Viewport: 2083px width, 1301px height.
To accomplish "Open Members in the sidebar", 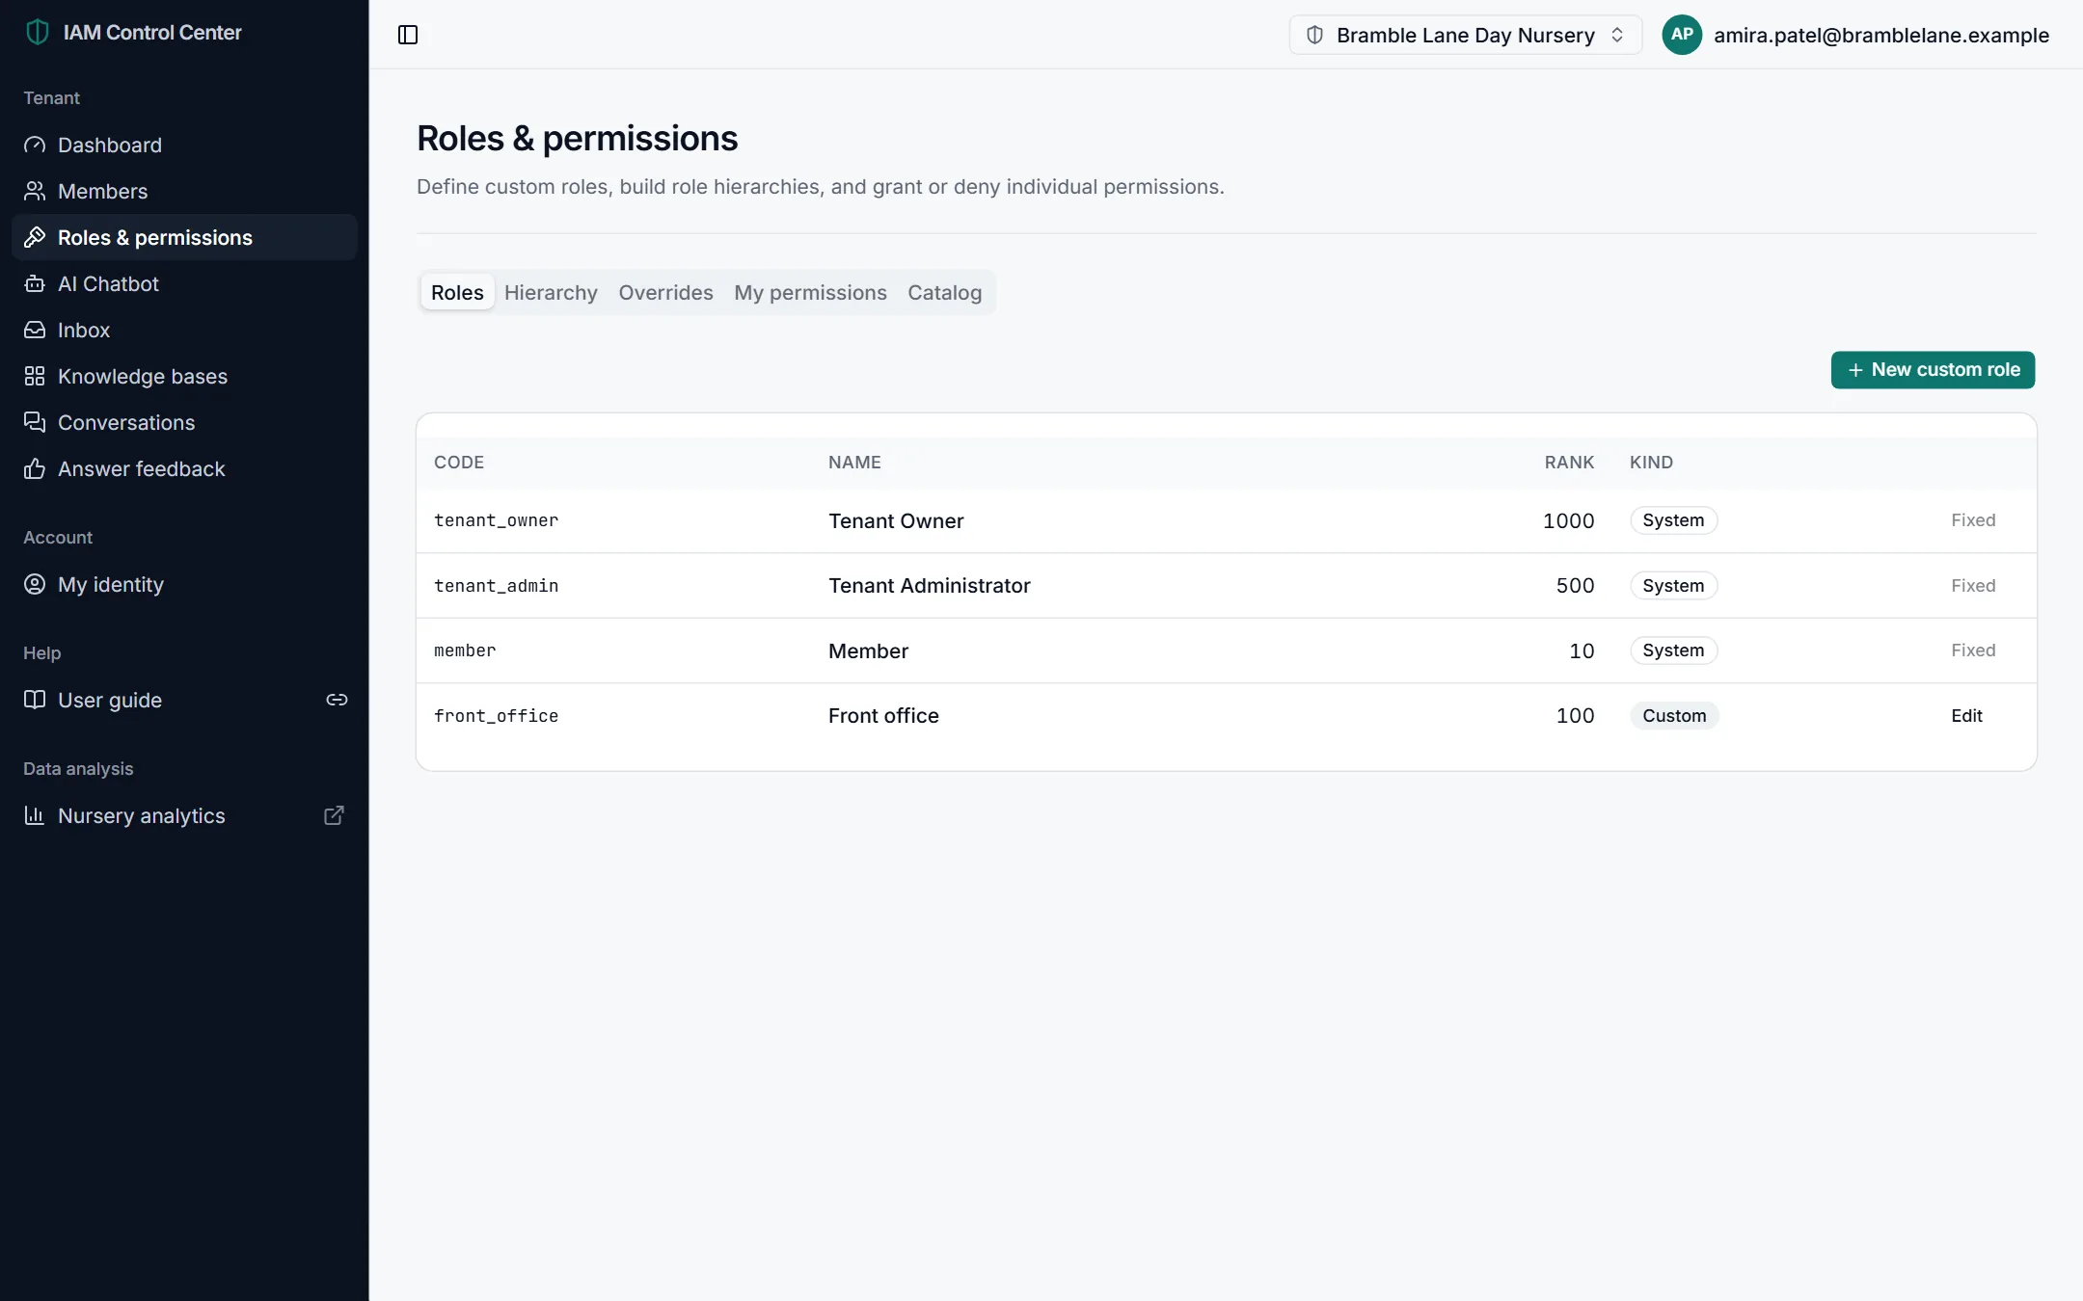I will [x=184, y=191].
